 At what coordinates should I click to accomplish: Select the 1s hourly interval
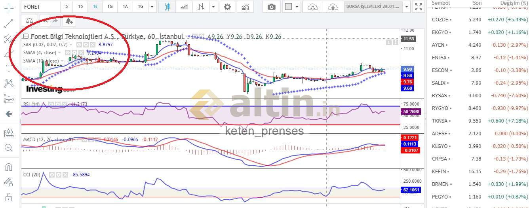[x=95, y=7]
